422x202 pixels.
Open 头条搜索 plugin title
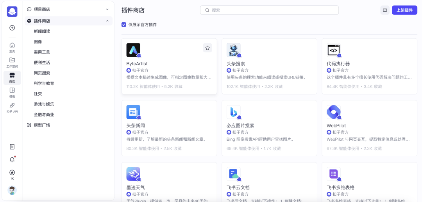(236, 64)
